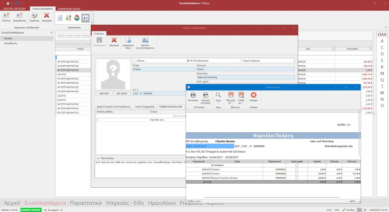Screen dimensions: 389x212
Task: Go to Ημερολόγιο in bottom navigation
Action: click(162, 203)
